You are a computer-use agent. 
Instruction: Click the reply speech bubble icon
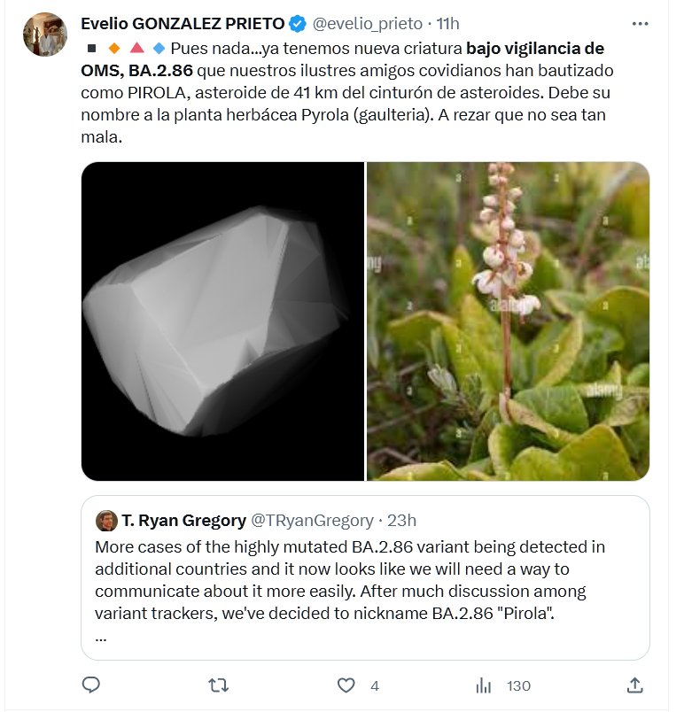91,685
